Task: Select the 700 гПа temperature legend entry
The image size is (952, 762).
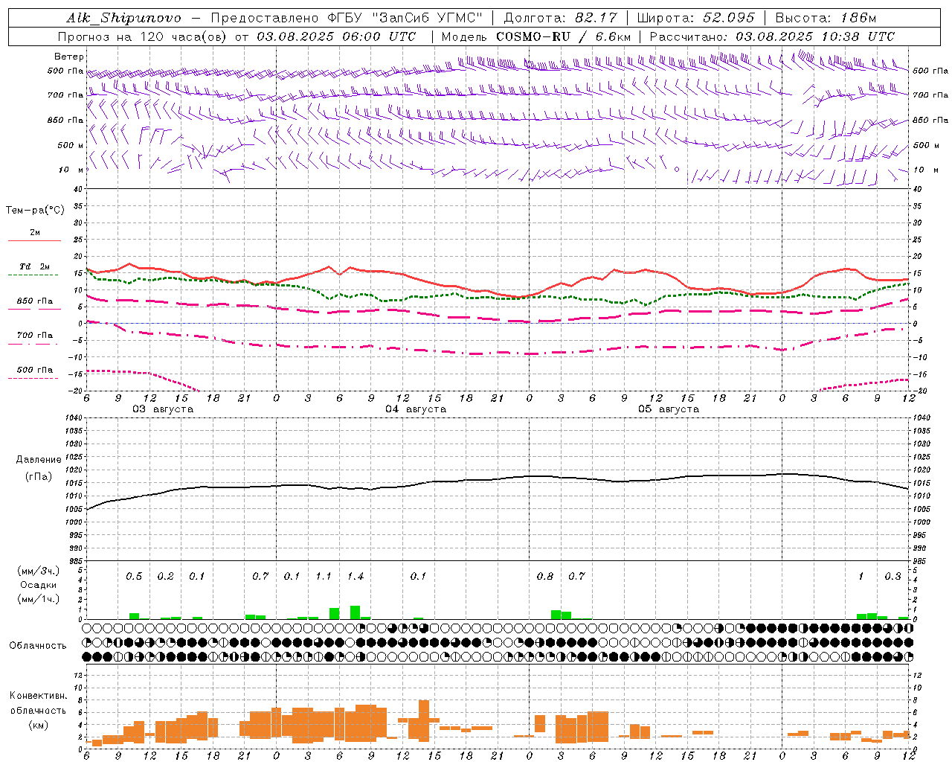Action: (x=35, y=336)
